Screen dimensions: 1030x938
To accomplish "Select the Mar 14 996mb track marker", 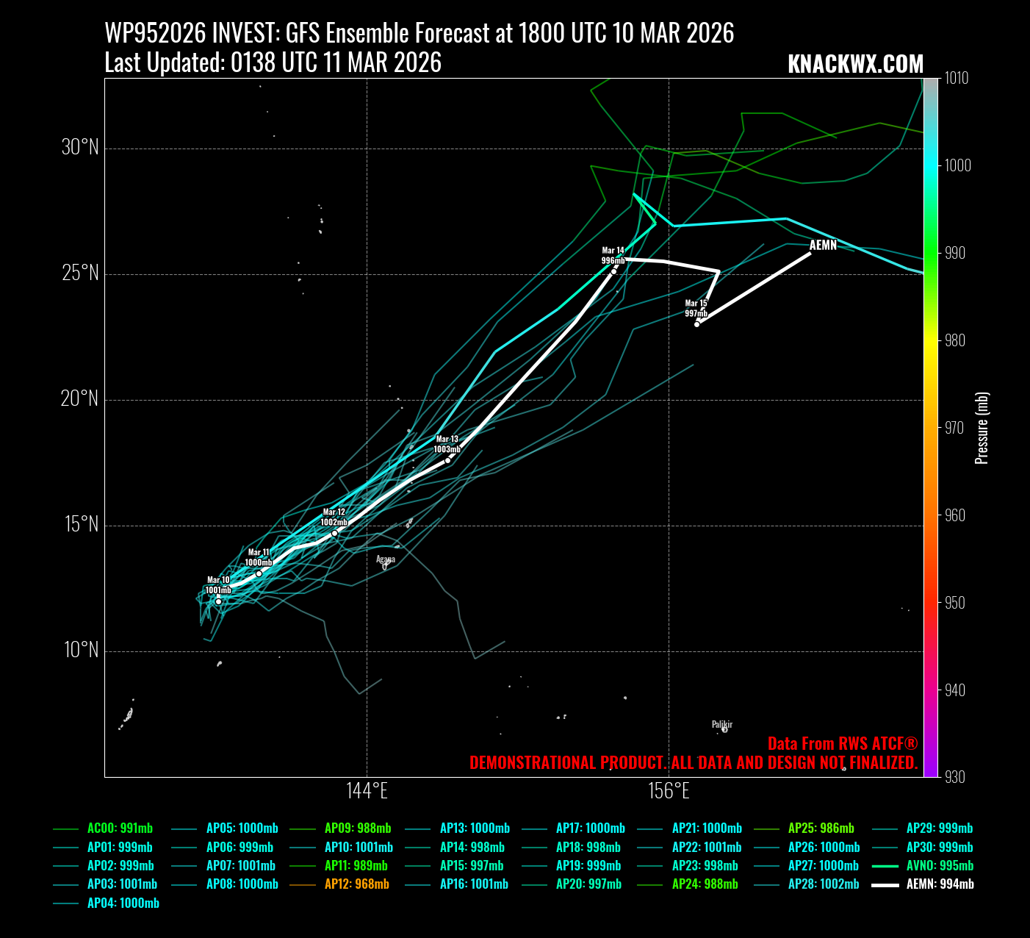I will tap(613, 271).
